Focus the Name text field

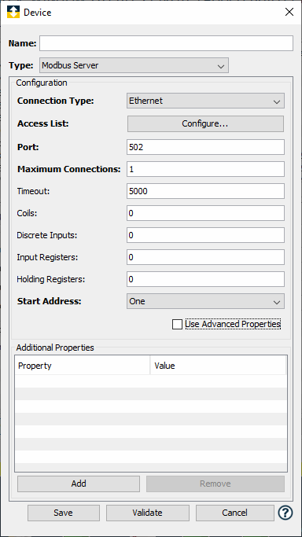166,43
